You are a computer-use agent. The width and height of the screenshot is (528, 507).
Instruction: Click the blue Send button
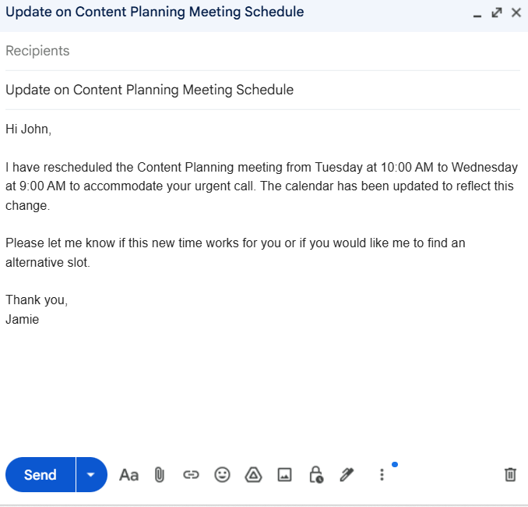tap(40, 474)
